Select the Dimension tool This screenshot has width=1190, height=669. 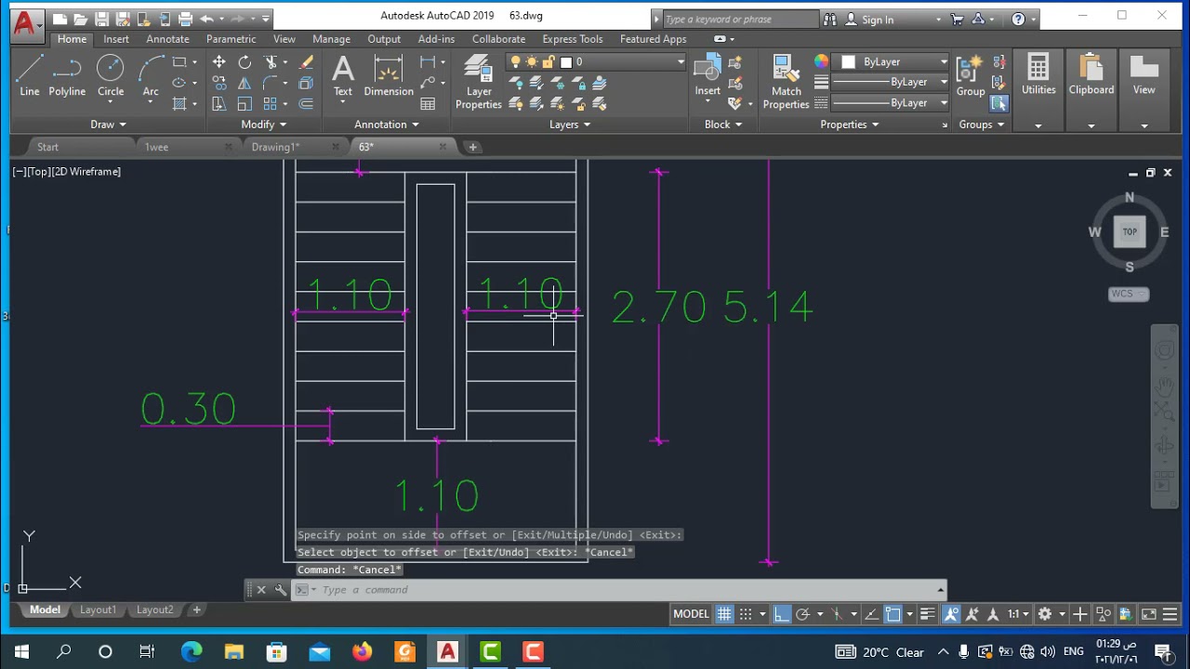389,74
